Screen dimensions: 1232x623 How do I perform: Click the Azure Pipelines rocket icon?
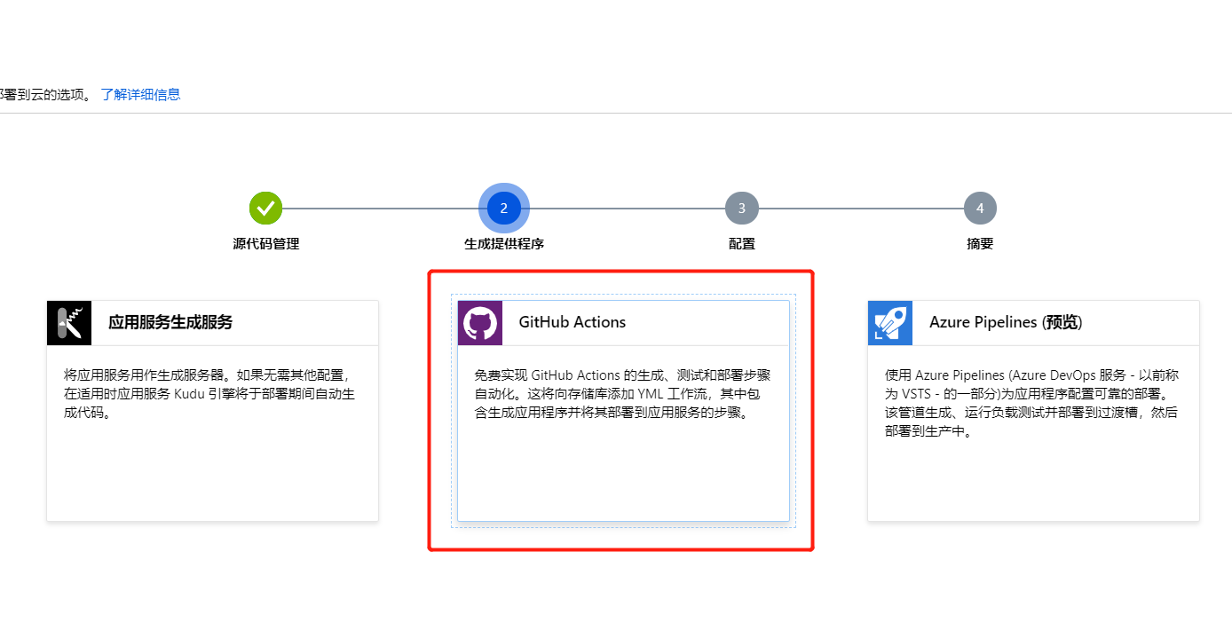pos(890,323)
